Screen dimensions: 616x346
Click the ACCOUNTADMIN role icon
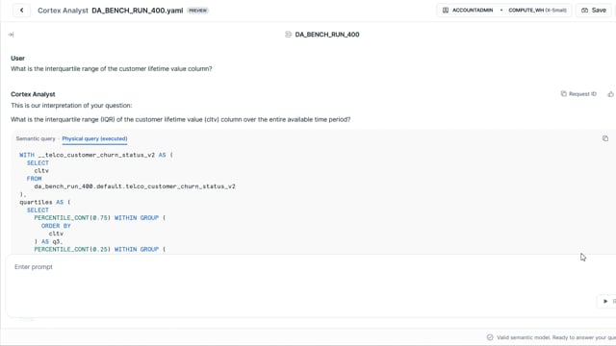click(446, 11)
